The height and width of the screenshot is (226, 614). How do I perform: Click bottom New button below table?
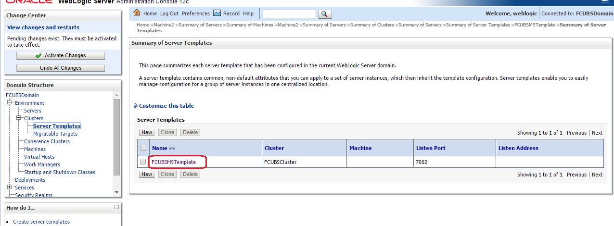147,175
